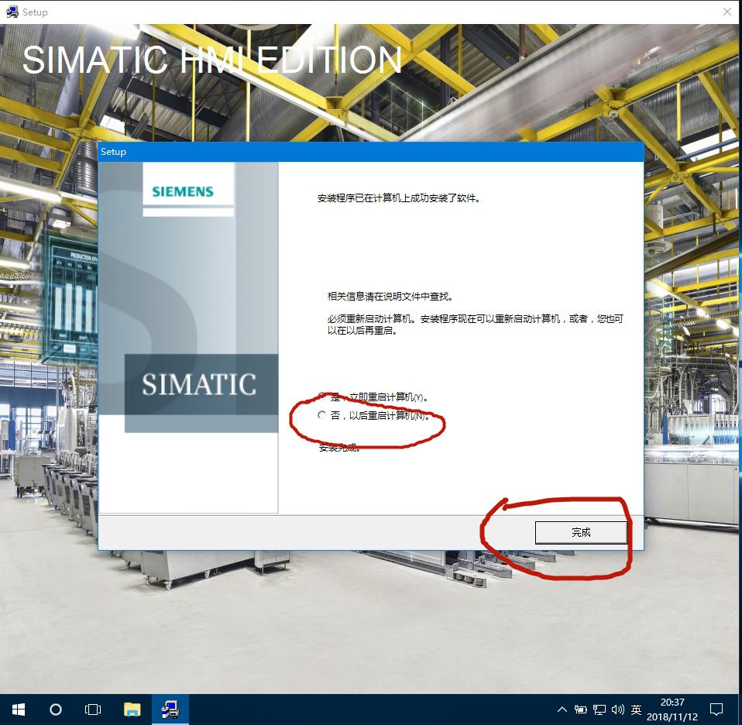Click the circled 否 restart later option
This screenshot has width=742, height=725.
[x=322, y=414]
